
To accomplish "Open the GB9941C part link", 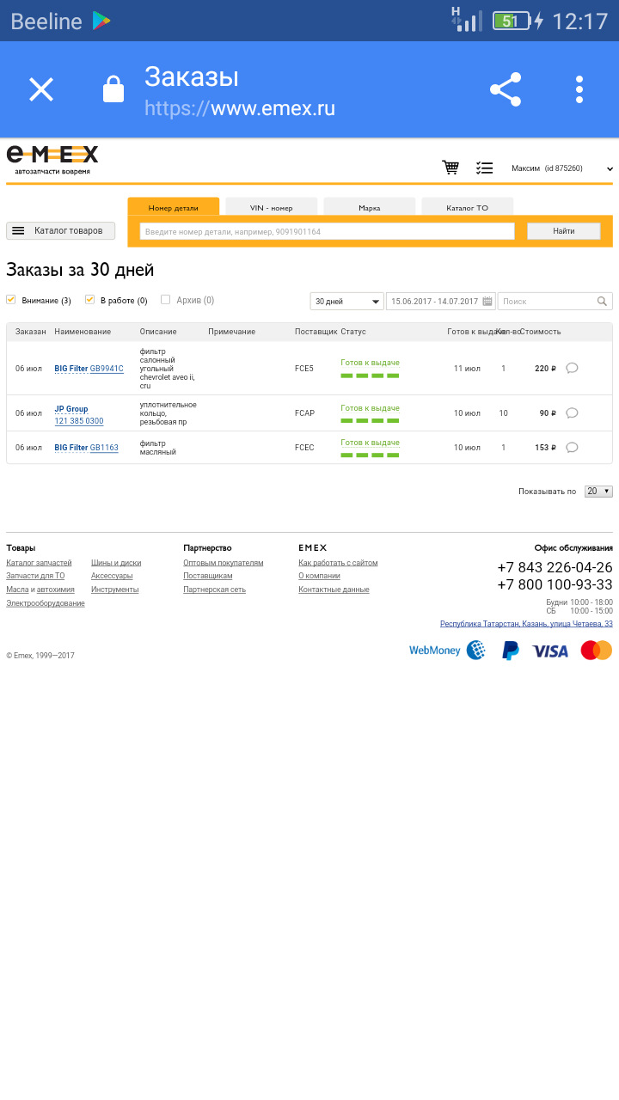I will 107,369.
